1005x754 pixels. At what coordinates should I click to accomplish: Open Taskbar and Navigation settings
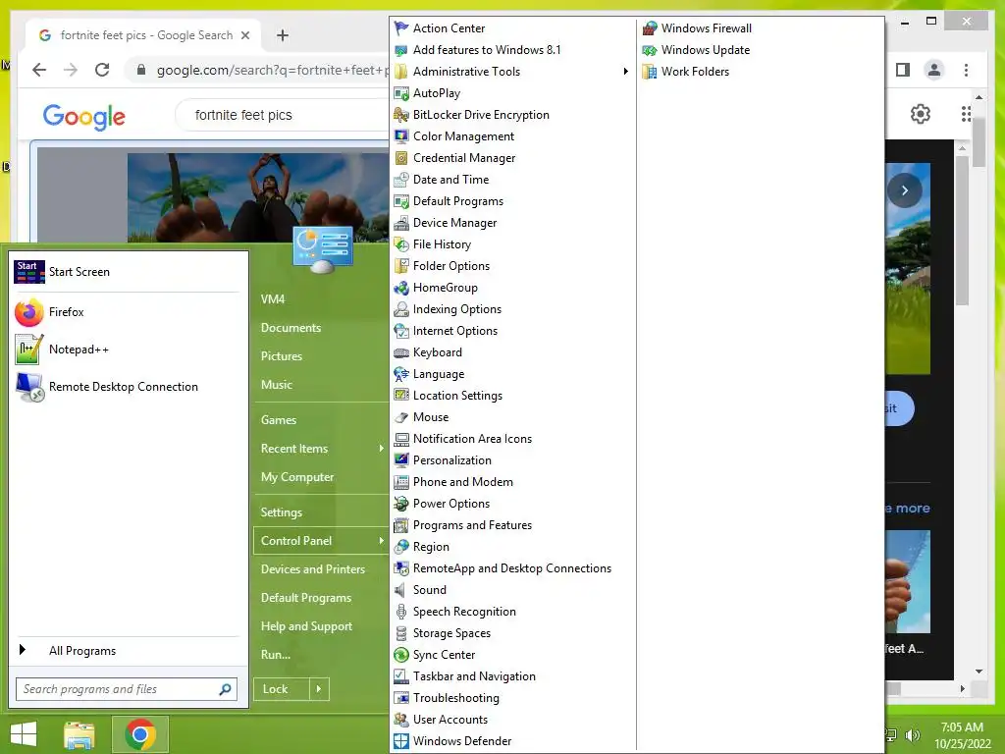click(474, 676)
